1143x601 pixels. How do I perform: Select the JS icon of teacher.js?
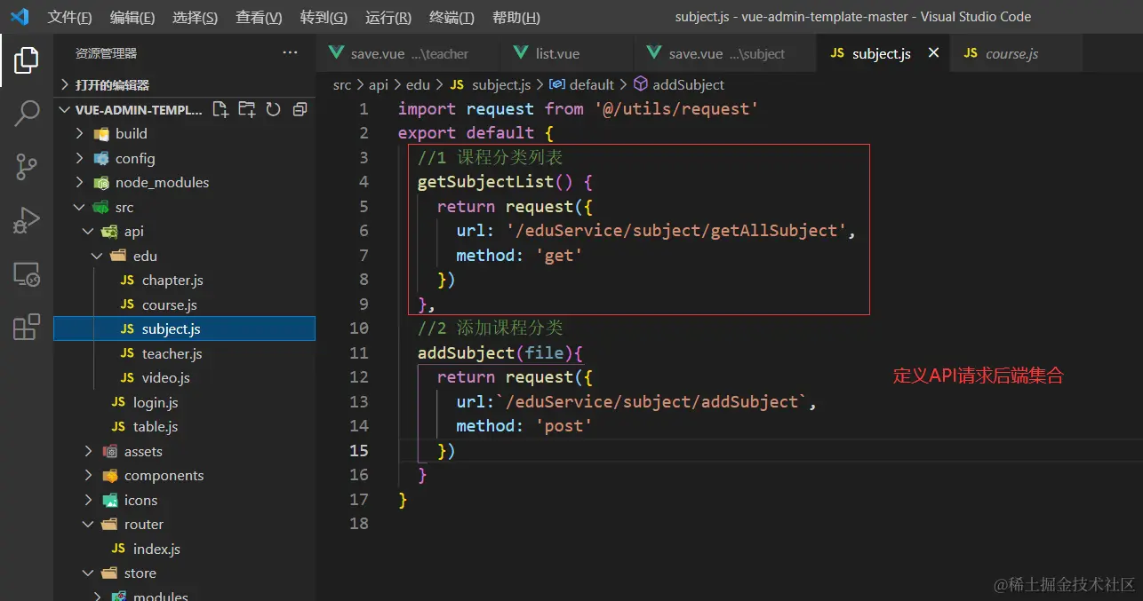(x=127, y=353)
